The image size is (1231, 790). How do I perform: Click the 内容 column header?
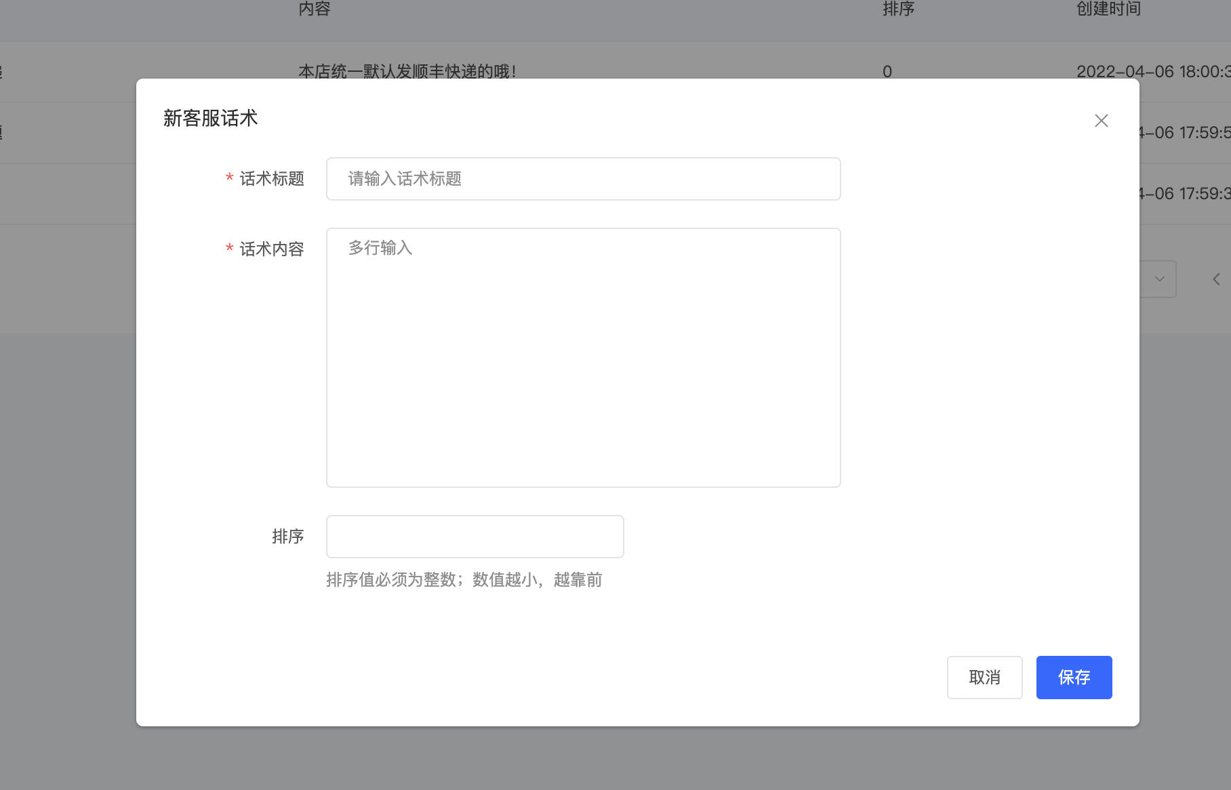click(x=315, y=9)
